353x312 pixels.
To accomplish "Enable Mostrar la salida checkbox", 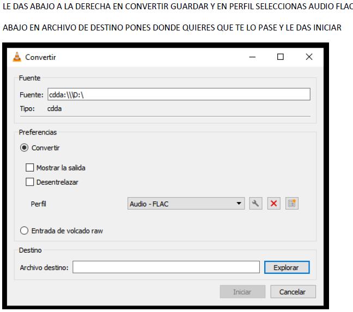I will coord(30,168).
